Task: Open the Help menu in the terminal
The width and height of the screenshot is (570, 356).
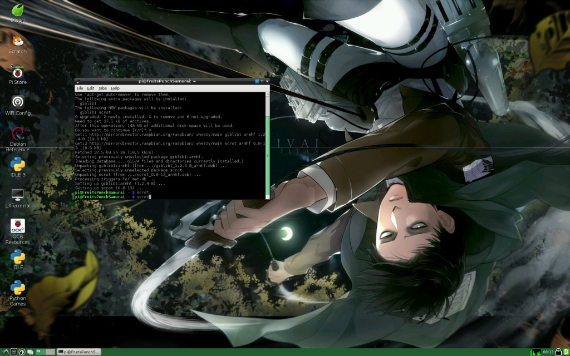Action: (115, 88)
